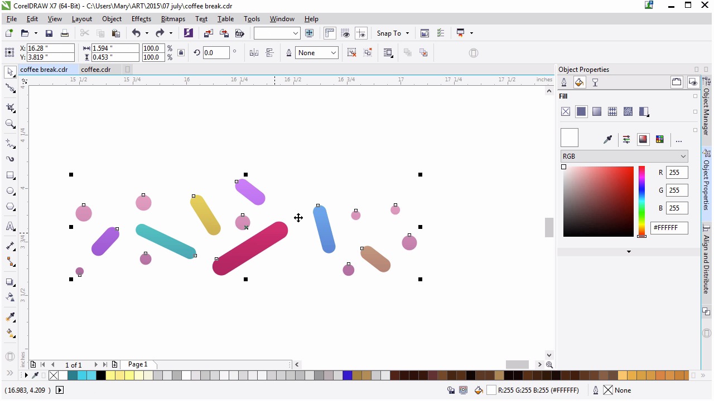Expand the color palette flyout arrow
This screenshot has width=714, height=401.
click(x=26, y=376)
